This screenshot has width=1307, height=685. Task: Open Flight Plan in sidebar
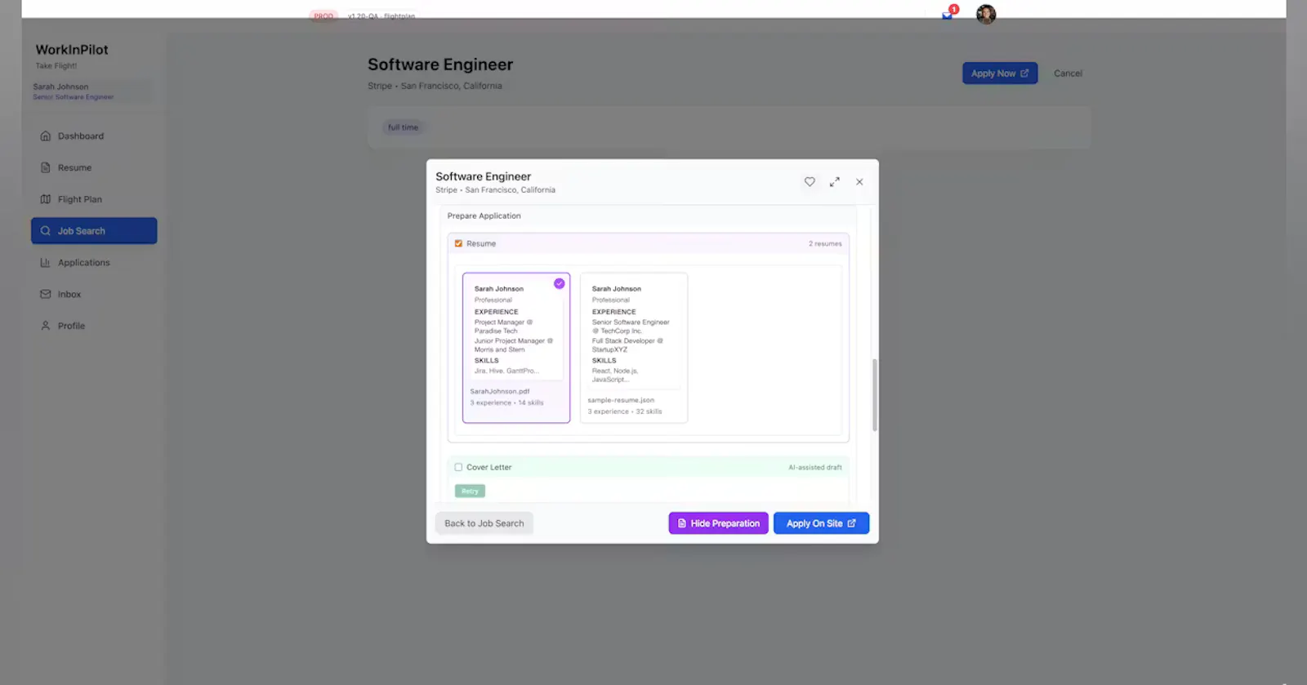94,199
